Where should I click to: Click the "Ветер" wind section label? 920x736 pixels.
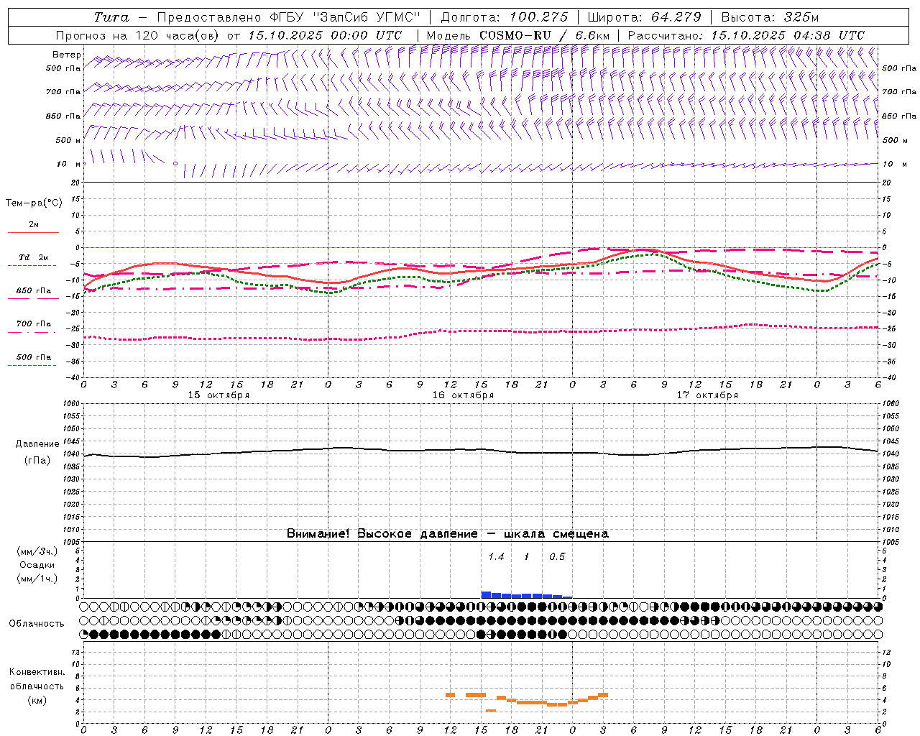(67, 55)
